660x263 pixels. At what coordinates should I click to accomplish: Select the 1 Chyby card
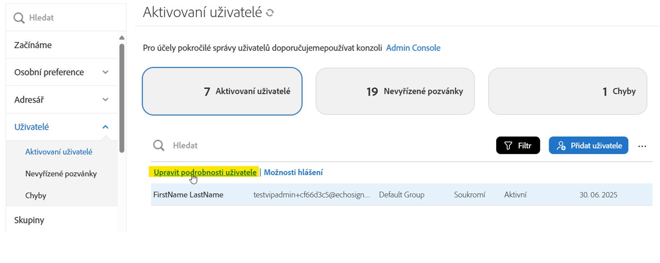point(567,91)
